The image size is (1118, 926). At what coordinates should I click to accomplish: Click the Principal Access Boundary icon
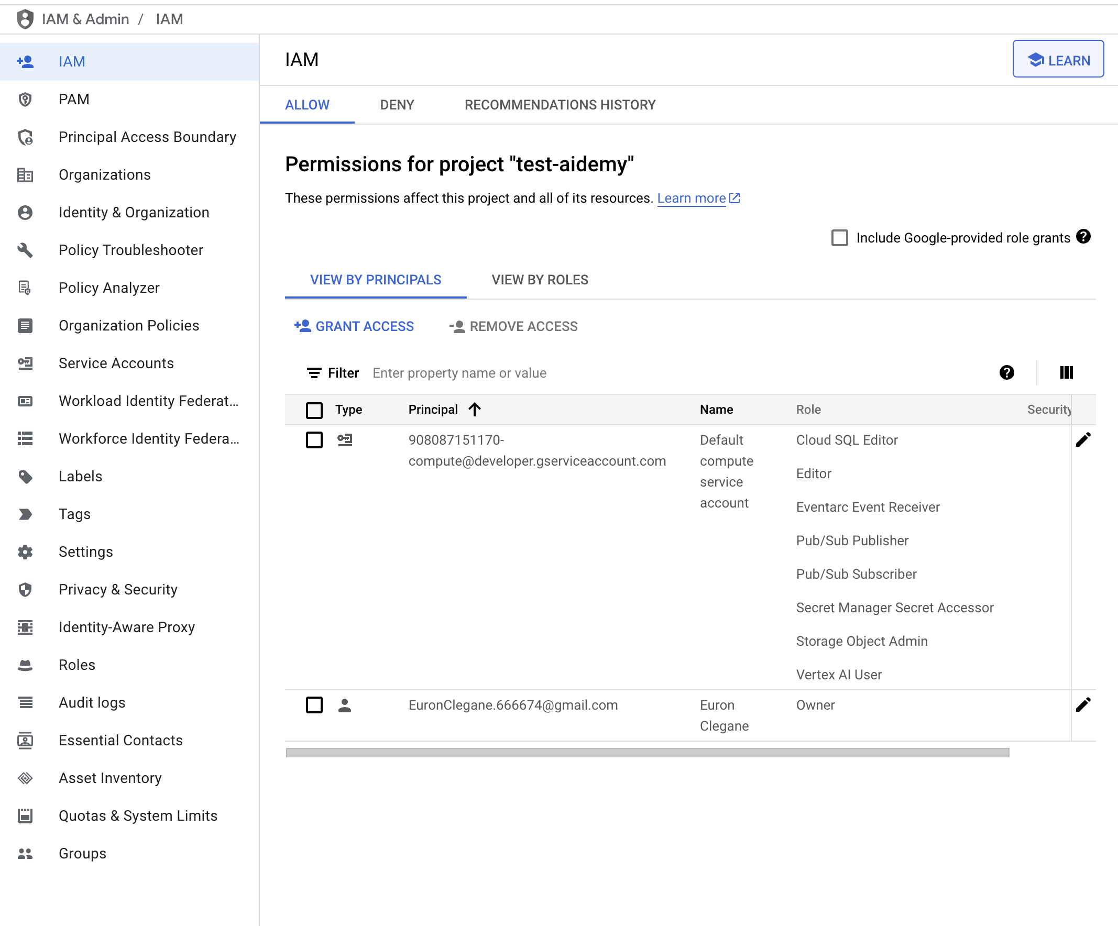point(26,136)
